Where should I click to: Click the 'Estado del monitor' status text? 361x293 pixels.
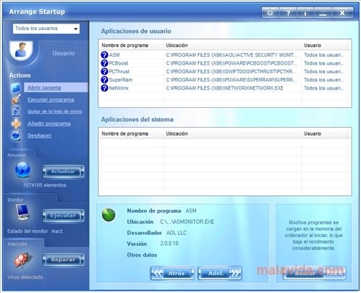pos(28,231)
